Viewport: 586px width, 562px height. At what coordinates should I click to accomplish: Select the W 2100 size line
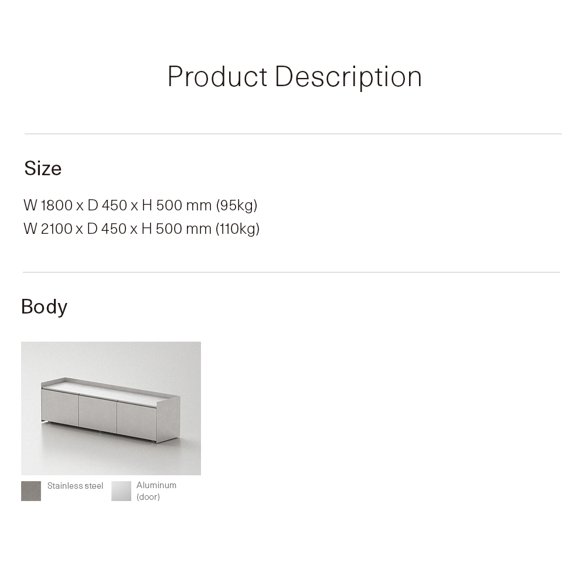[141, 229]
